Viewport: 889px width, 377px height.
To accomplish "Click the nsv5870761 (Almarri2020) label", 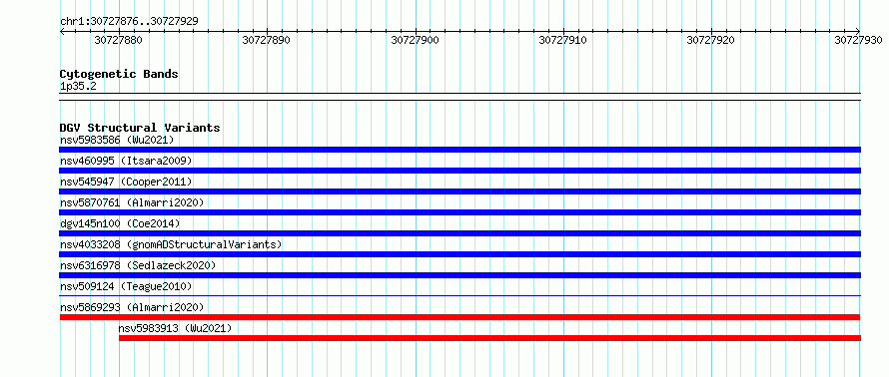I will (132, 202).
